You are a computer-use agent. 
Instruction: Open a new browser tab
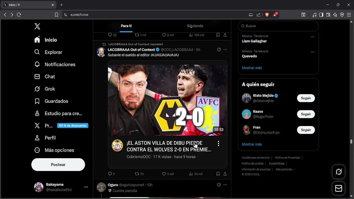(x=61, y=5)
